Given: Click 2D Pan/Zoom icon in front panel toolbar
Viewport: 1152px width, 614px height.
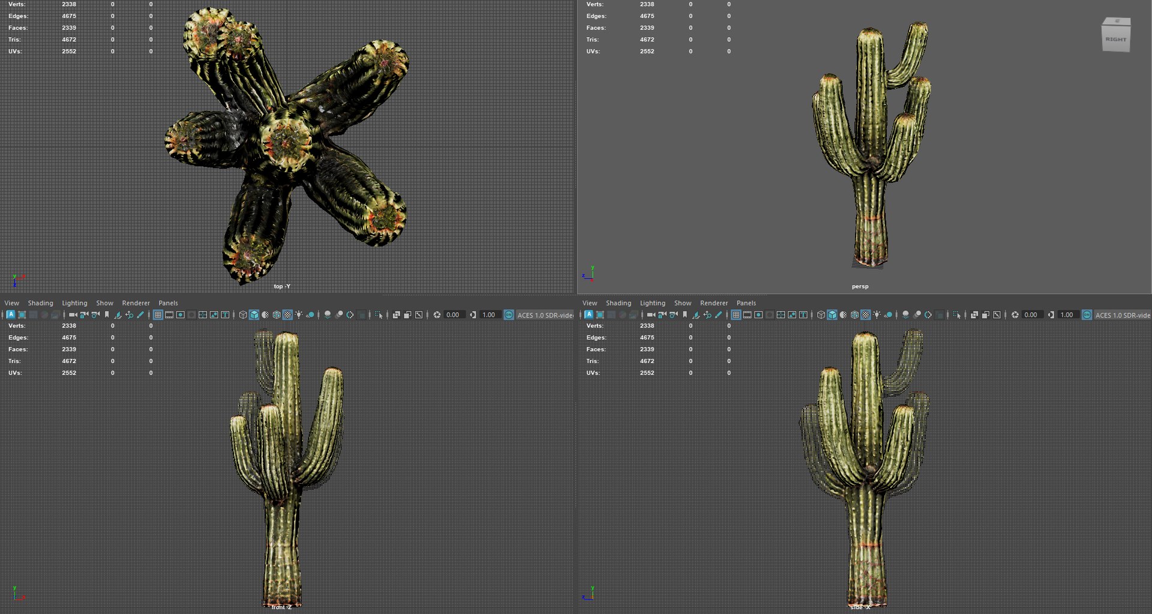Looking at the screenshot, I should tap(129, 315).
